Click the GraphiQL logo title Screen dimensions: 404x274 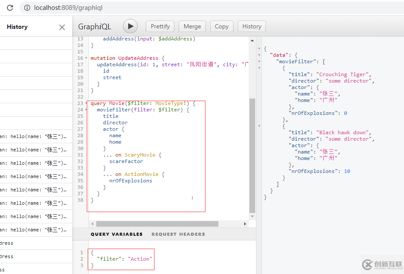click(94, 26)
